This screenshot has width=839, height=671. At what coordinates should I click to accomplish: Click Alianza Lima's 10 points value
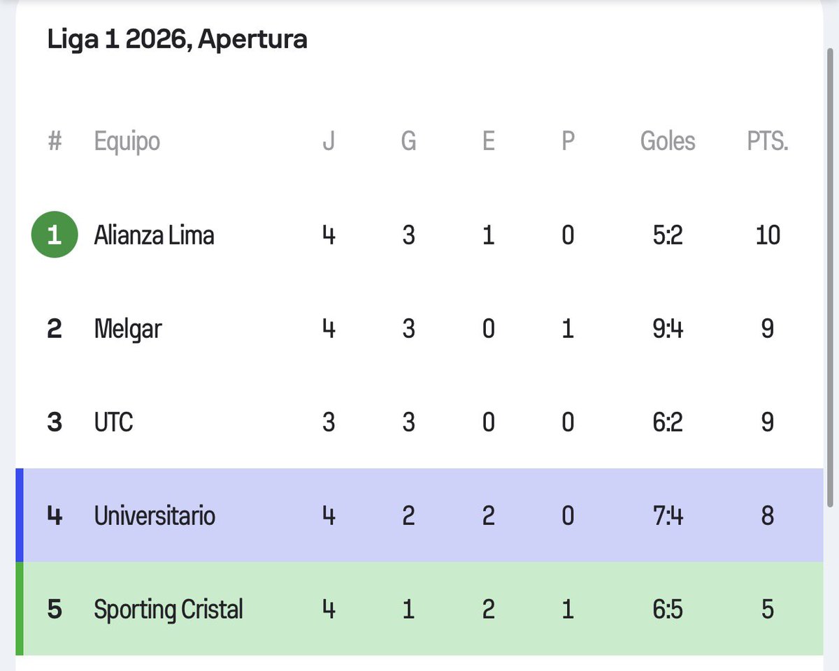click(767, 235)
